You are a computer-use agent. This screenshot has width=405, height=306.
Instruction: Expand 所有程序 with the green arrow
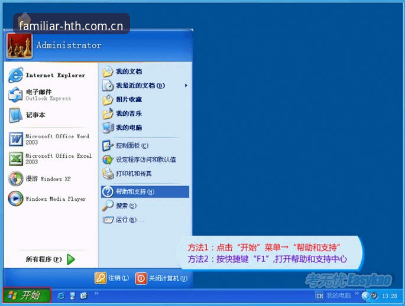click(x=71, y=259)
